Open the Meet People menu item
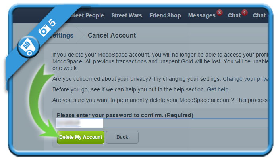 point(87,15)
